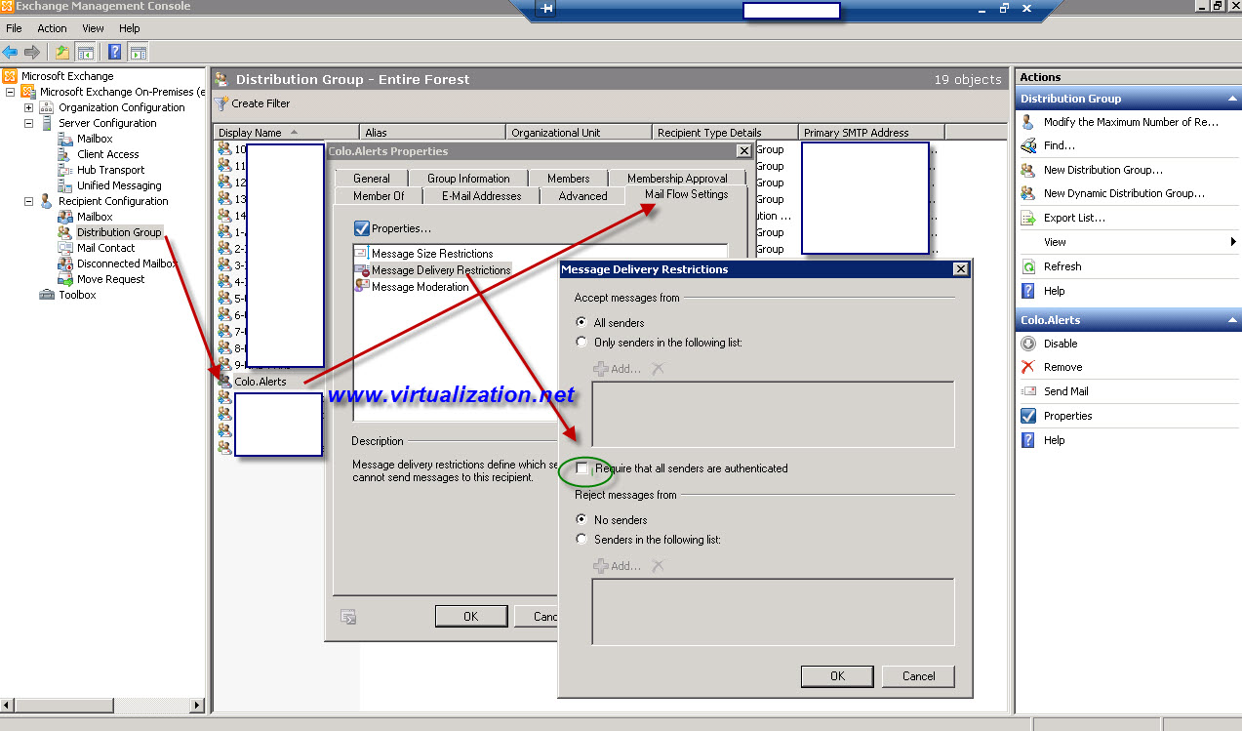Open the Help icon in the toolbar
The width and height of the screenshot is (1242, 731).
114,51
